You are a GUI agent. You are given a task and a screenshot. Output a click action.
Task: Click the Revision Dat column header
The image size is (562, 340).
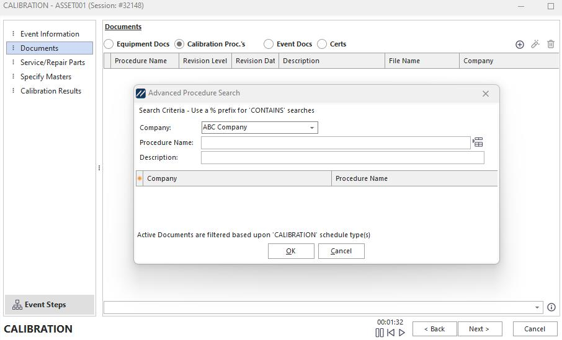(x=255, y=61)
